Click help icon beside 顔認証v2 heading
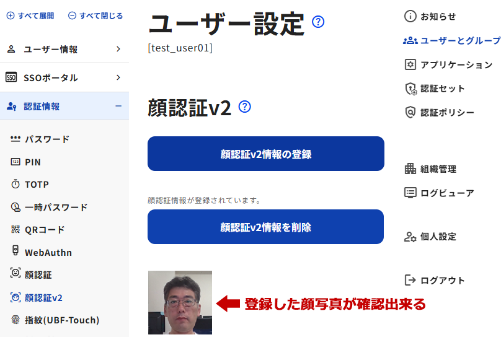 point(244,107)
